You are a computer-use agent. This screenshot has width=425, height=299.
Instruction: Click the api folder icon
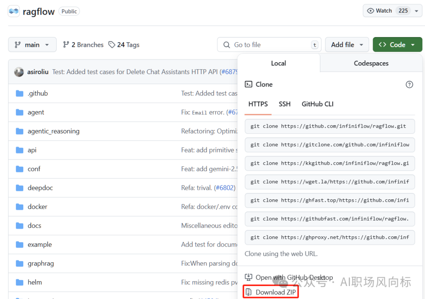point(20,150)
